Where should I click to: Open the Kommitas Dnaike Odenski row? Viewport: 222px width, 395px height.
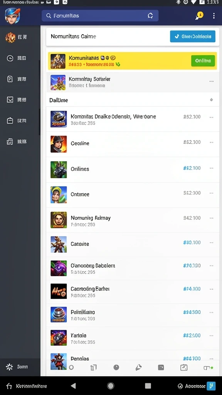coord(133,119)
